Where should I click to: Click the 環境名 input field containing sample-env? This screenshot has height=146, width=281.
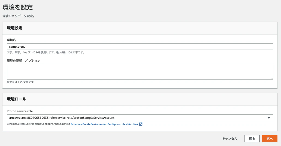click(140, 47)
